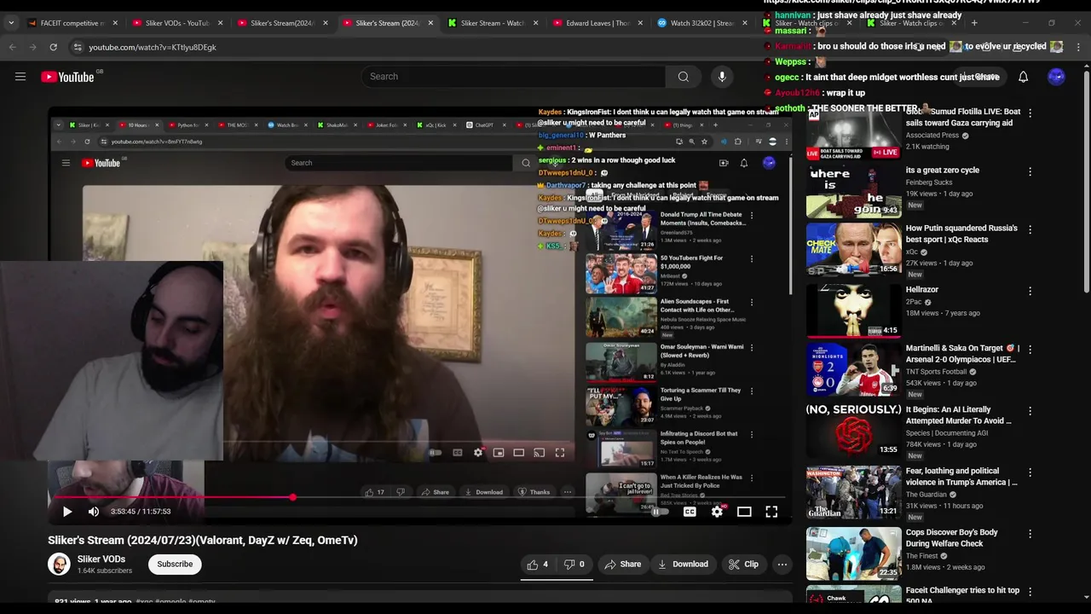Dislike the Sliker's Stream video
1091x614 pixels.
pyautogui.click(x=574, y=565)
